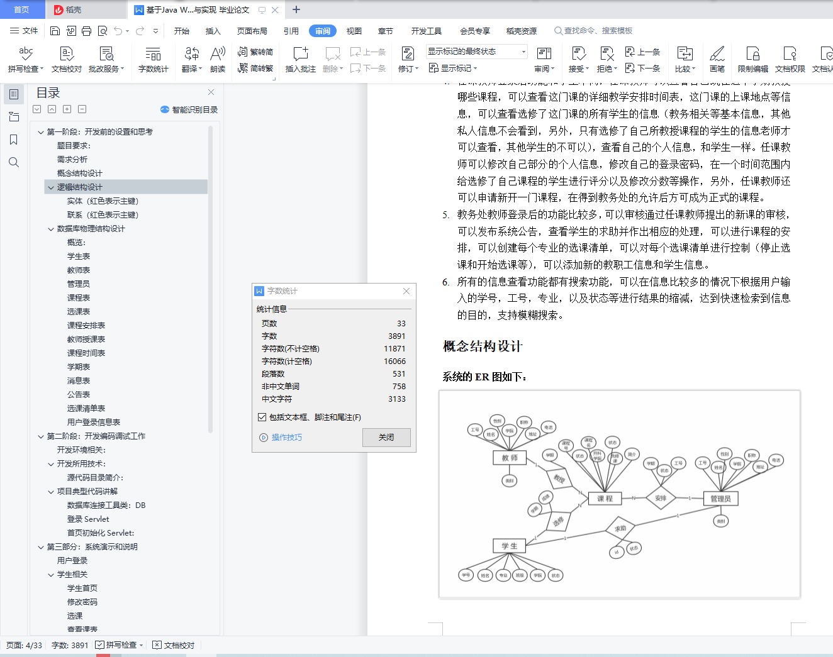Toggle 拼写检查 in the status bar
Viewport: 833px width, 657px height.
click(x=120, y=645)
